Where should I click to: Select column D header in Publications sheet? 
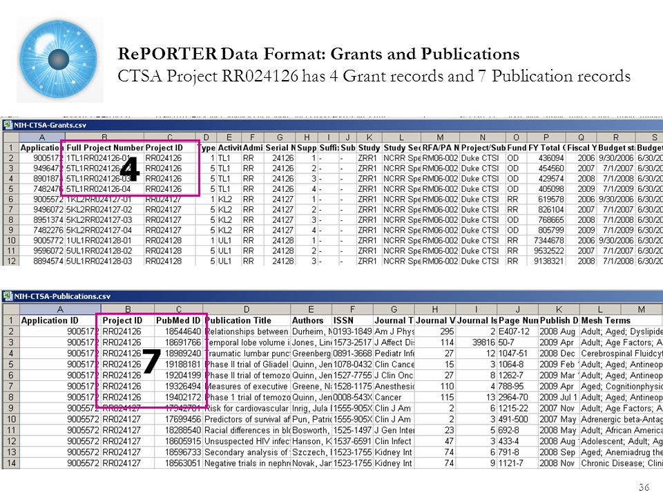click(x=247, y=309)
